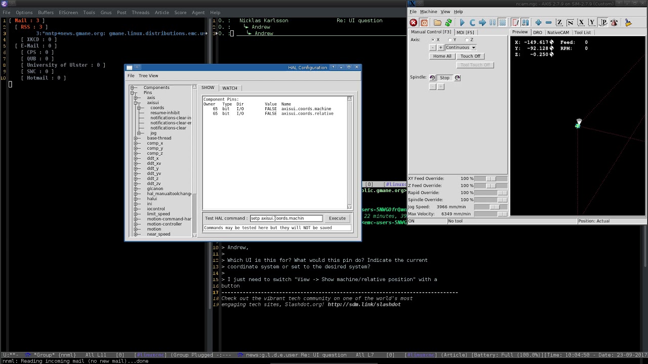The image size is (648, 364).
Task: Open the NativeCAM tab
Action: [558, 32]
